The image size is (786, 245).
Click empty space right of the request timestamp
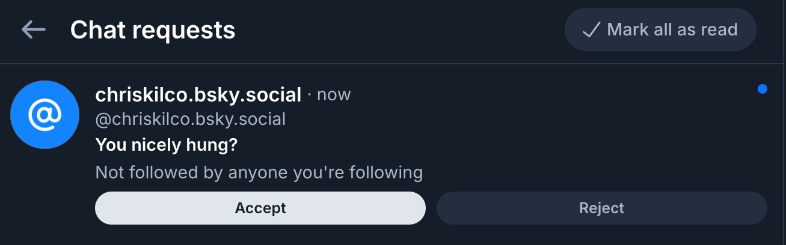tap(541, 95)
